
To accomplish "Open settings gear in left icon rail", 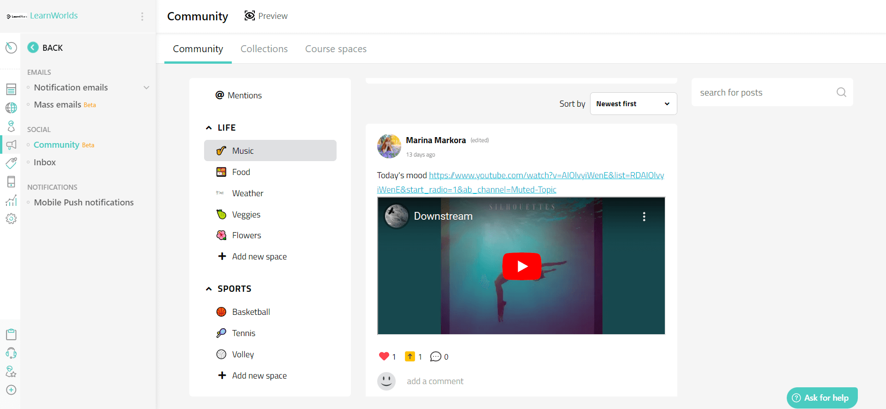I will tap(11, 219).
